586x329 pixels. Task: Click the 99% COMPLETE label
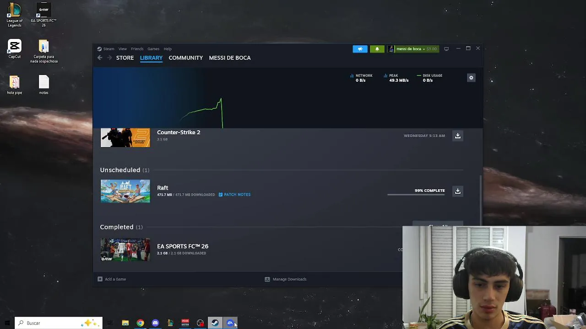[429, 191]
